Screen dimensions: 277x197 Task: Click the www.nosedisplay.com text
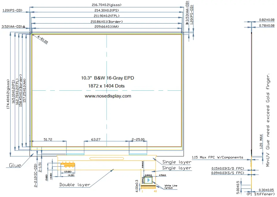pyautogui.click(x=108, y=96)
